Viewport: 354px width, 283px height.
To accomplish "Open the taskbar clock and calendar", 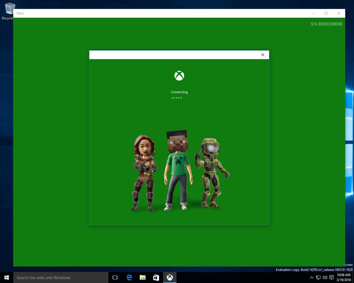I will [344, 277].
